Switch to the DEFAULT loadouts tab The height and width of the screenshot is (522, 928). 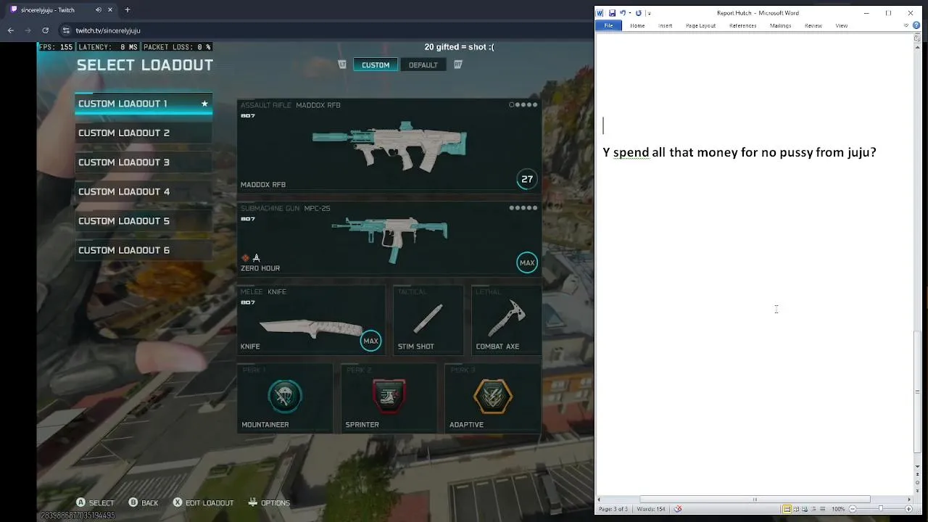point(423,65)
